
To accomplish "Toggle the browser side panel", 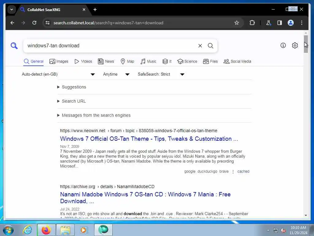I will (x=280, y=23).
